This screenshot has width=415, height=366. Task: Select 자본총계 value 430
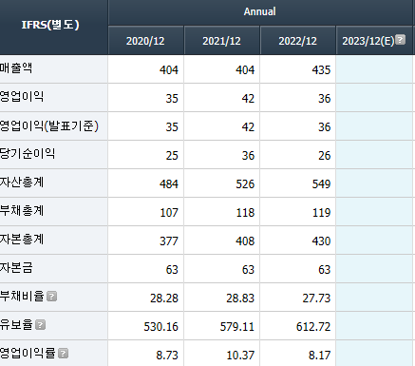[x=321, y=241]
